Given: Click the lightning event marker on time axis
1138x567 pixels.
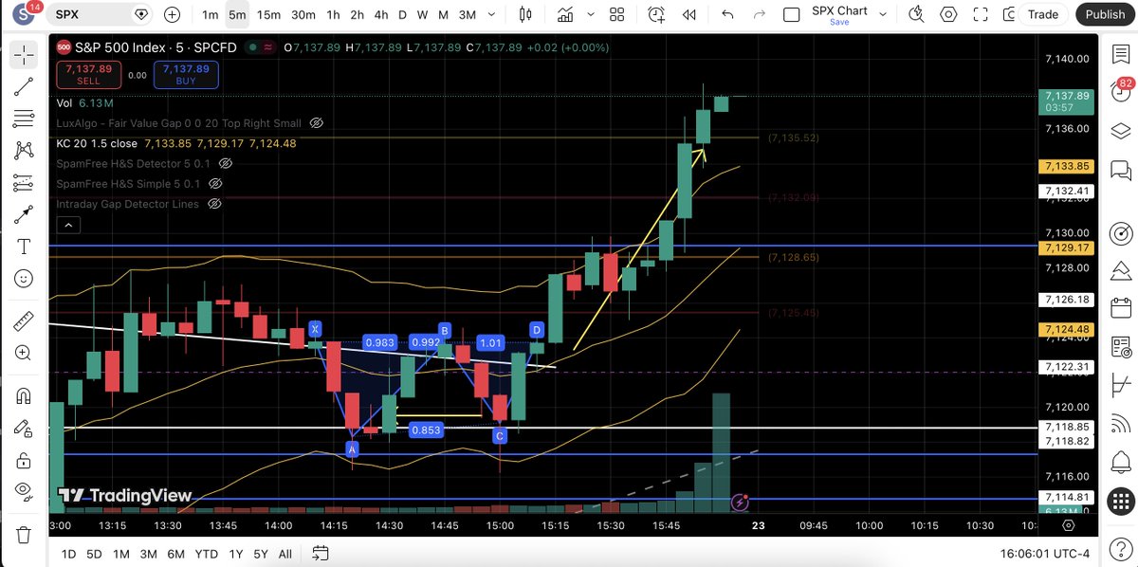Looking at the screenshot, I should 741,502.
